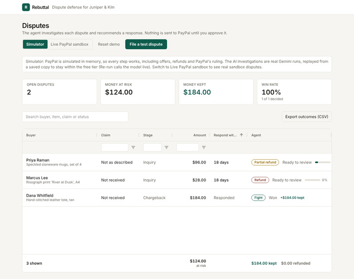Open the Claim column filter icon
354x279 pixels.
(133, 148)
